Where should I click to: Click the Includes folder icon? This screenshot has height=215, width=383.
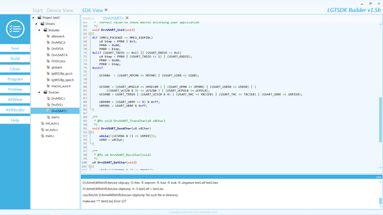45,30
